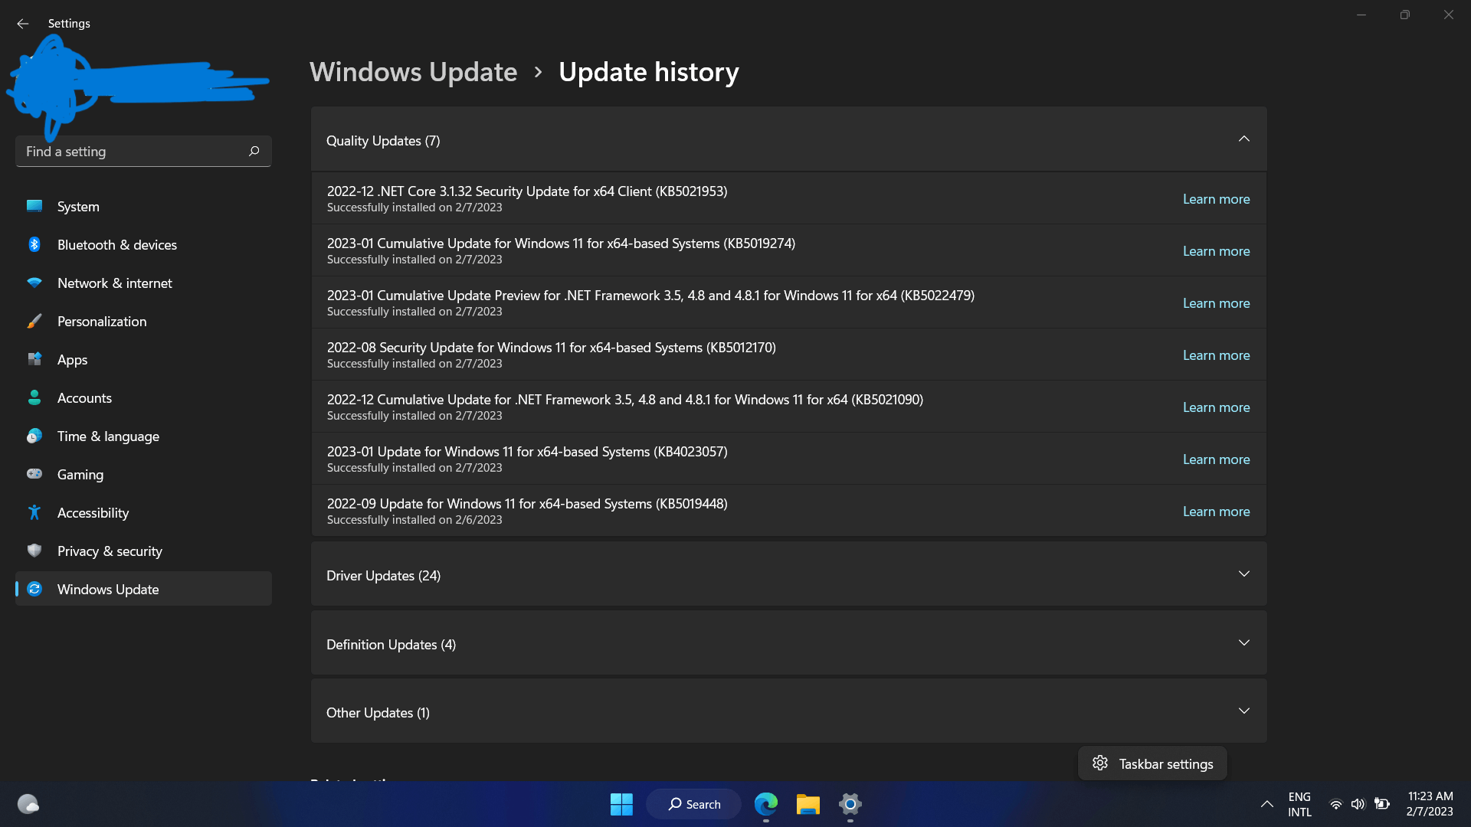The image size is (1471, 827).
Task: Click the Time & language globe icon
Action: [x=34, y=436]
